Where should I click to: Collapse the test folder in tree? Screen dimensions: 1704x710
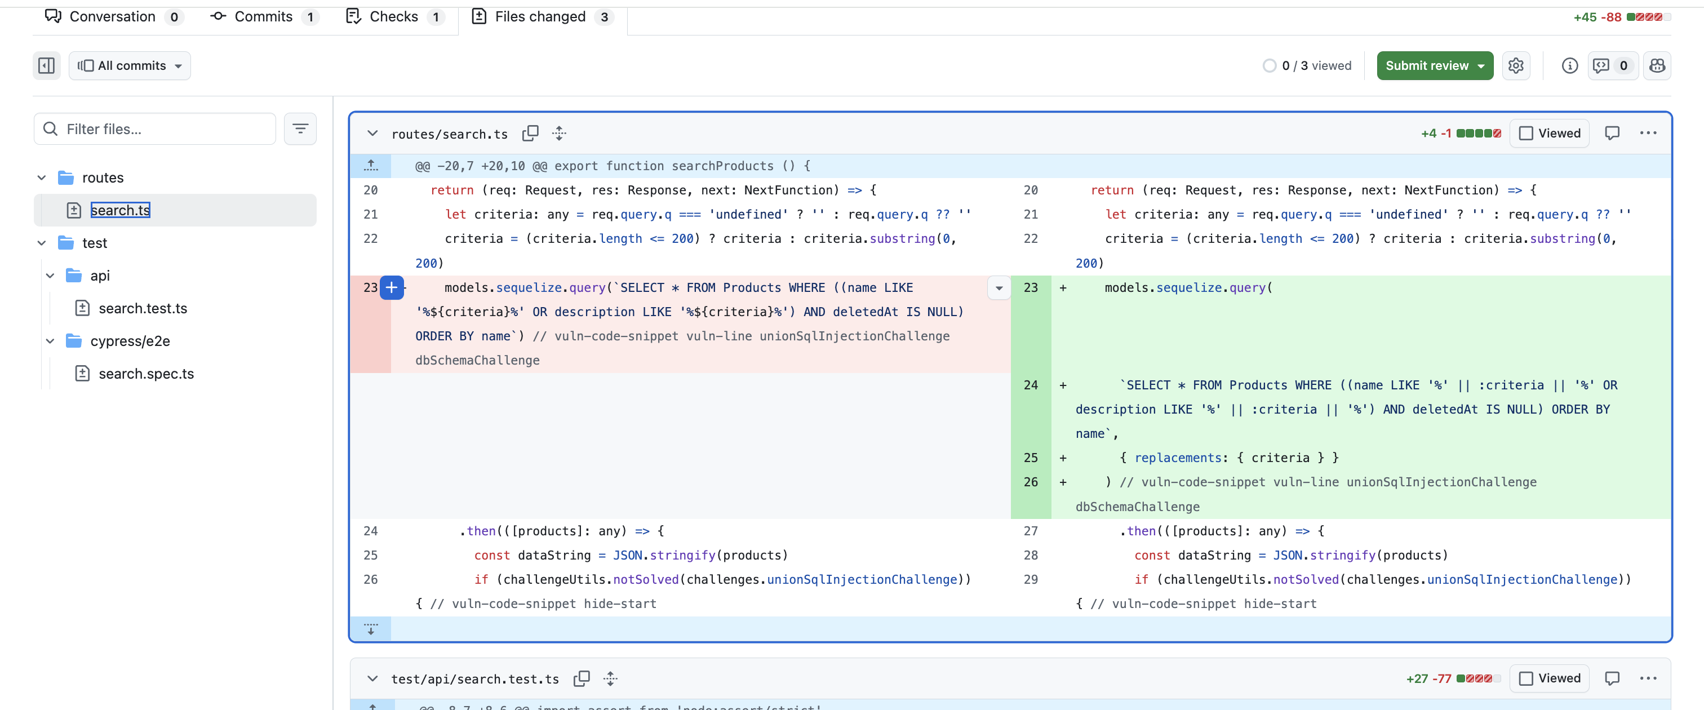click(x=42, y=243)
